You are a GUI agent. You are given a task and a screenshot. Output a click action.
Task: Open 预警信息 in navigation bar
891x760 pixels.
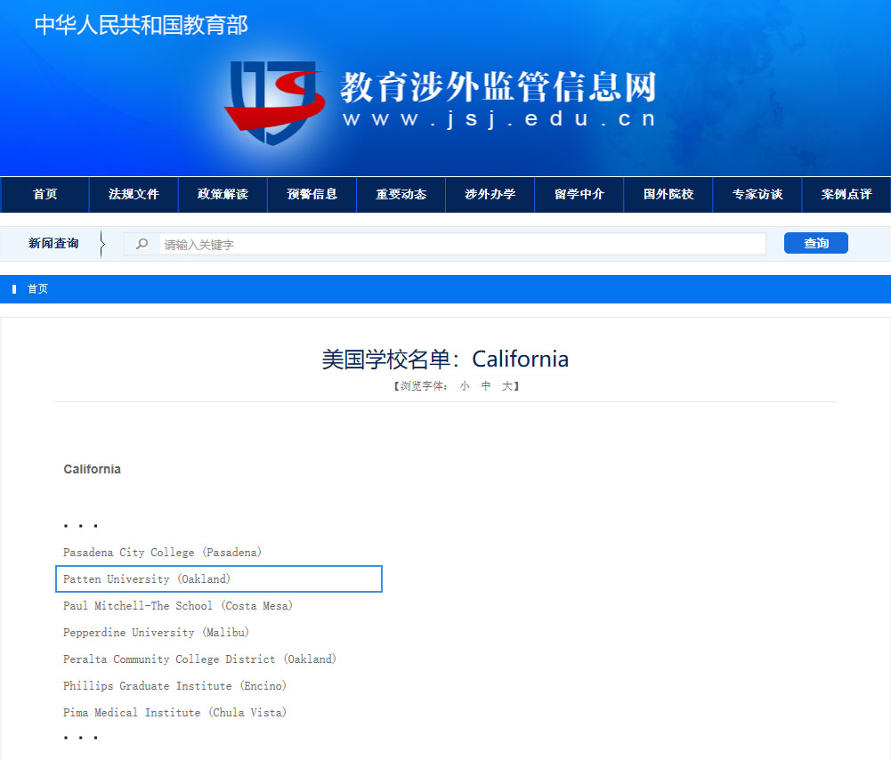(312, 194)
